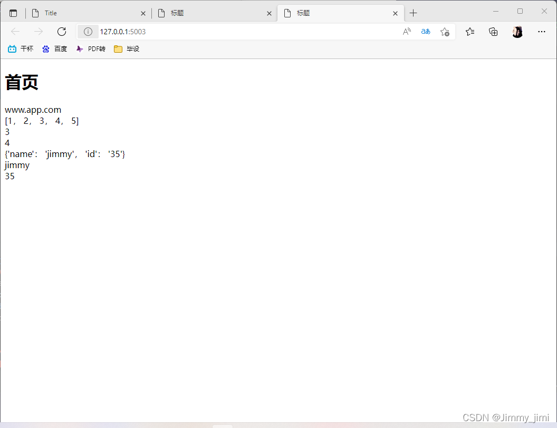Open the 百度 bookmark
The image size is (557, 428).
pyautogui.click(x=54, y=49)
